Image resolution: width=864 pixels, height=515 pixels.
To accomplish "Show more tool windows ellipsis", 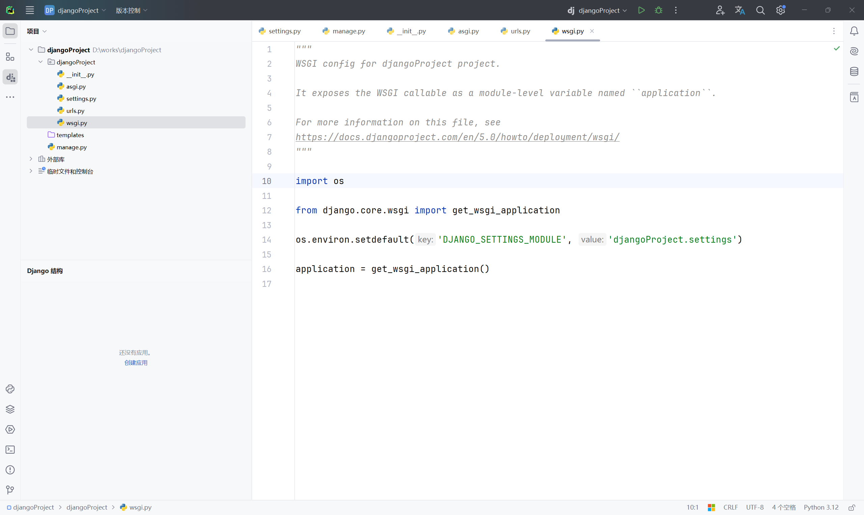I will 10,97.
